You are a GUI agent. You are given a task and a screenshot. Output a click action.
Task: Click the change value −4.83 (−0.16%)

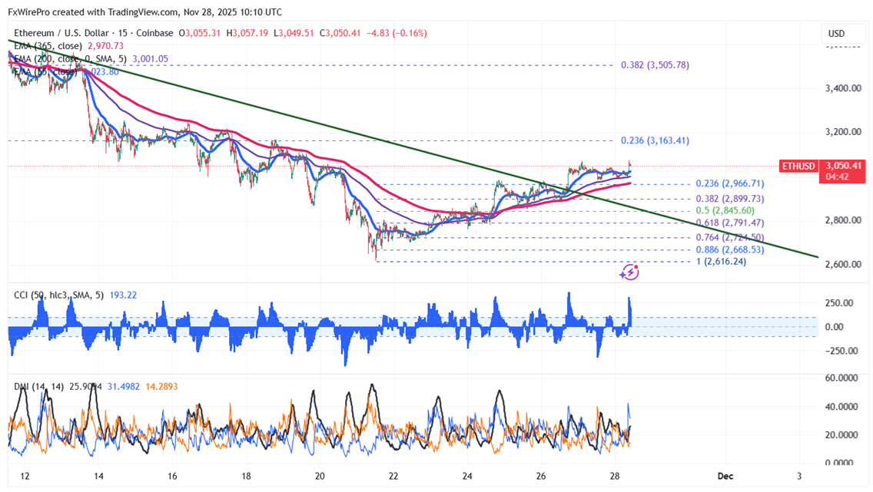(x=397, y=33)
